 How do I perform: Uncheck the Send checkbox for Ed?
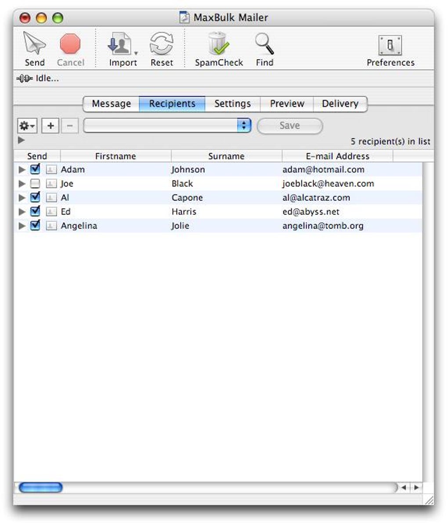(35, 211)
